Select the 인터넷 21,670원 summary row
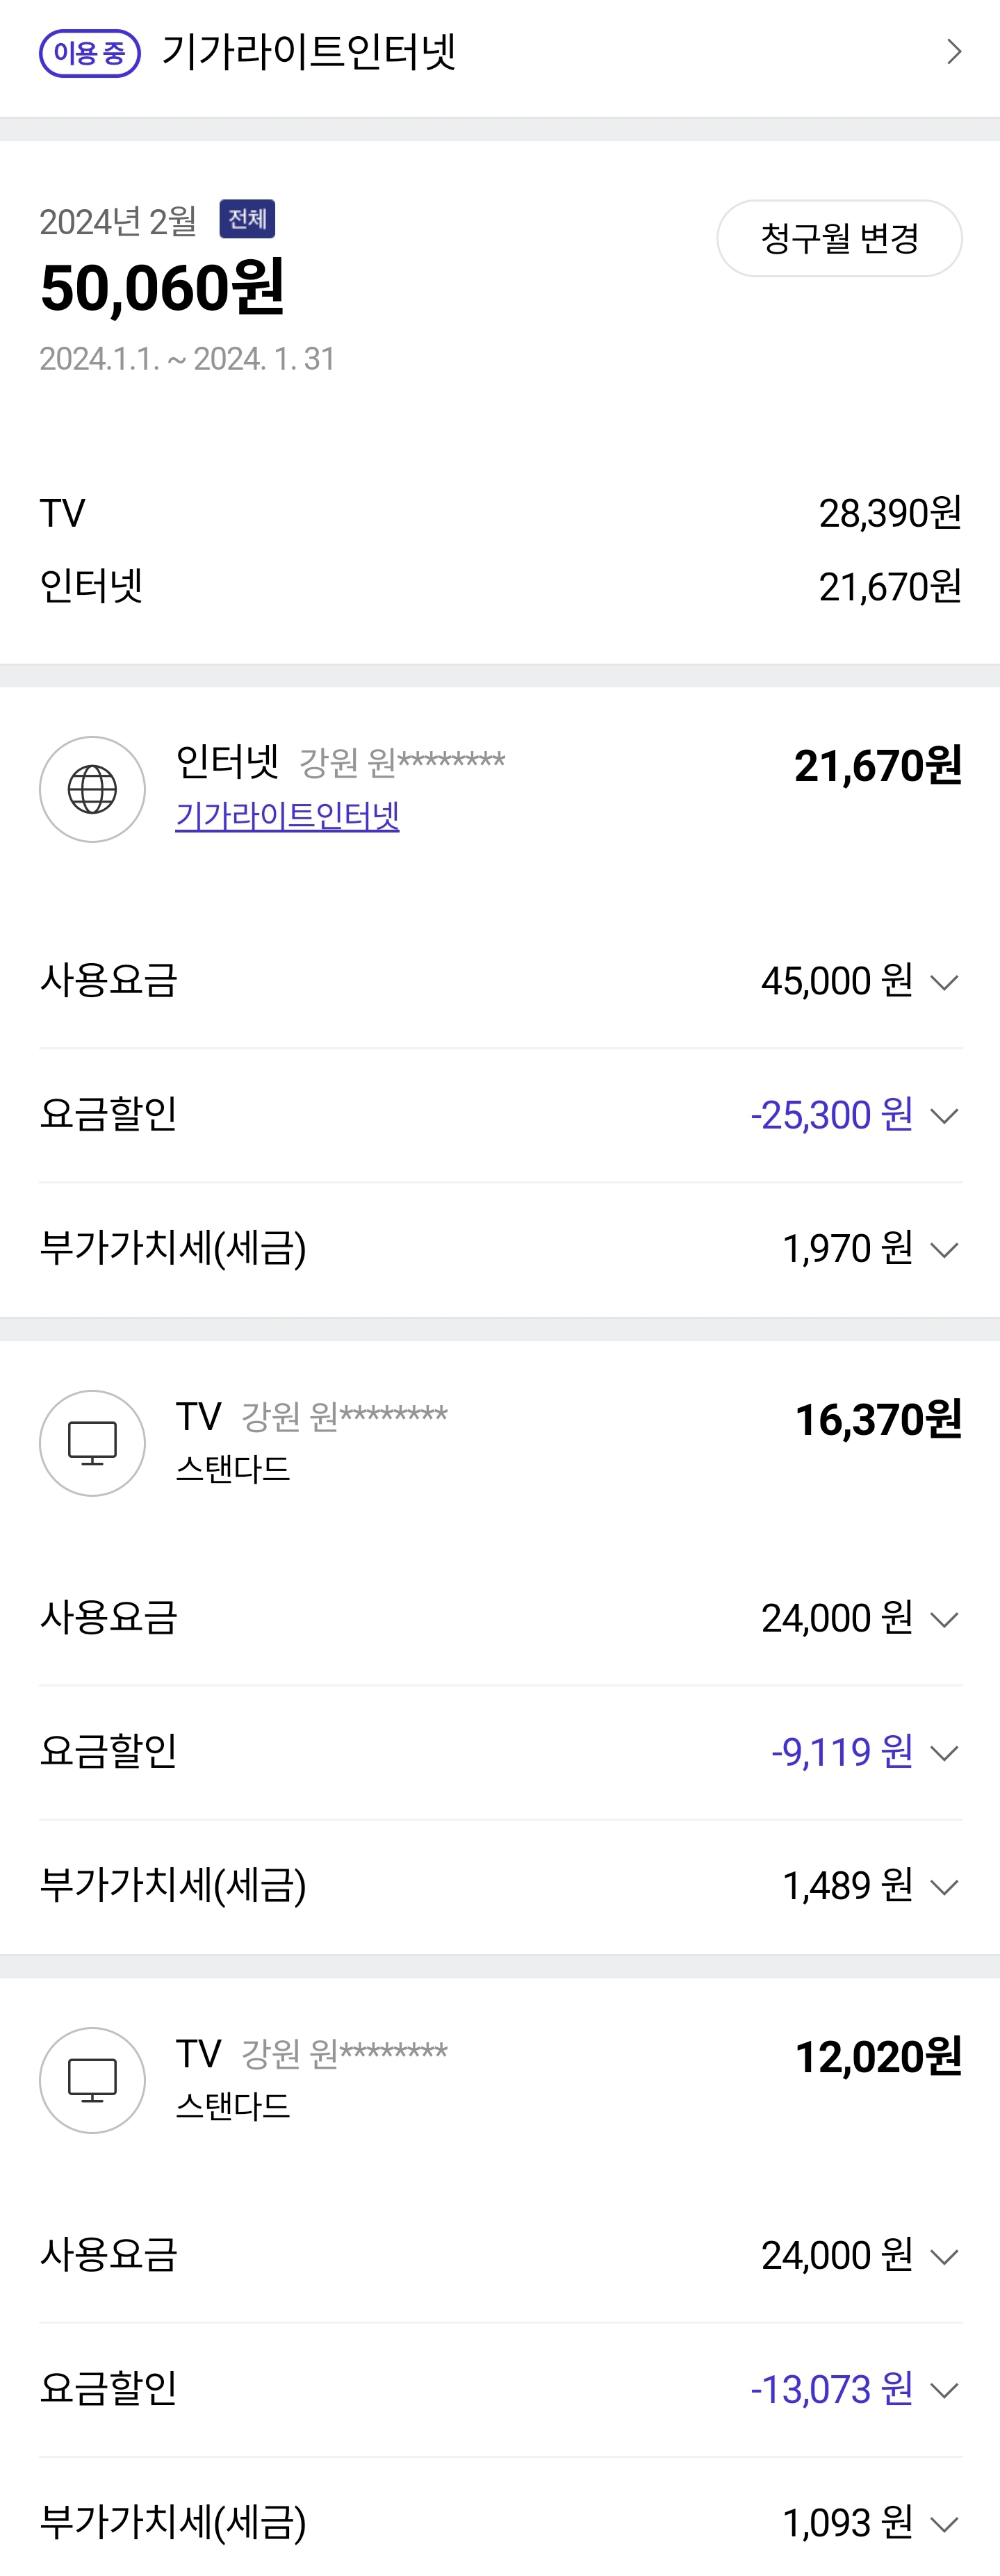This screenshot has width=1000, height=2576. click(x=500, y=586)
